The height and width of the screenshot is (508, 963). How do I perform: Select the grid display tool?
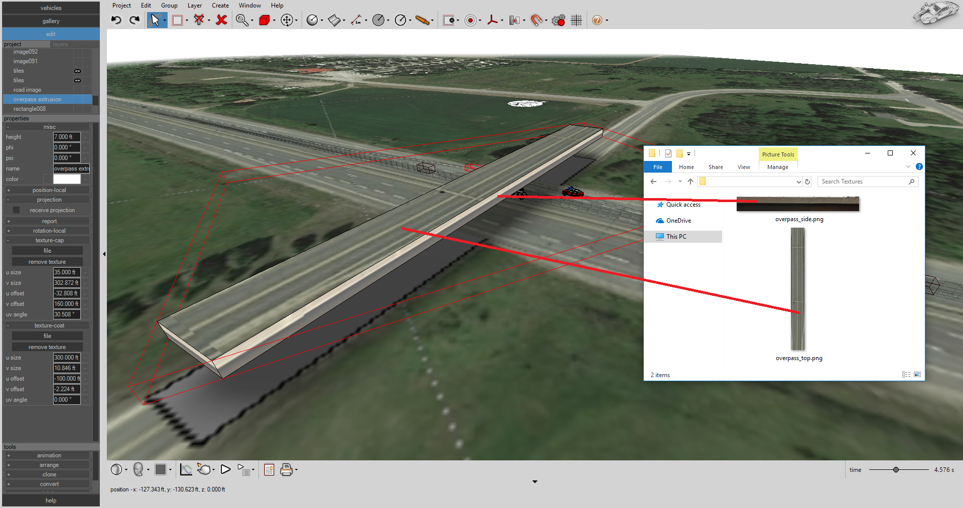tap(576, 20)
